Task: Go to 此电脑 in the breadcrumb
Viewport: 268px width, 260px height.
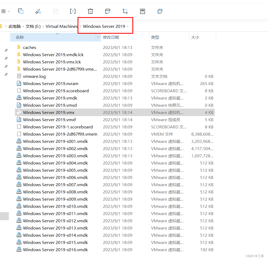Action: coord(14,26)
